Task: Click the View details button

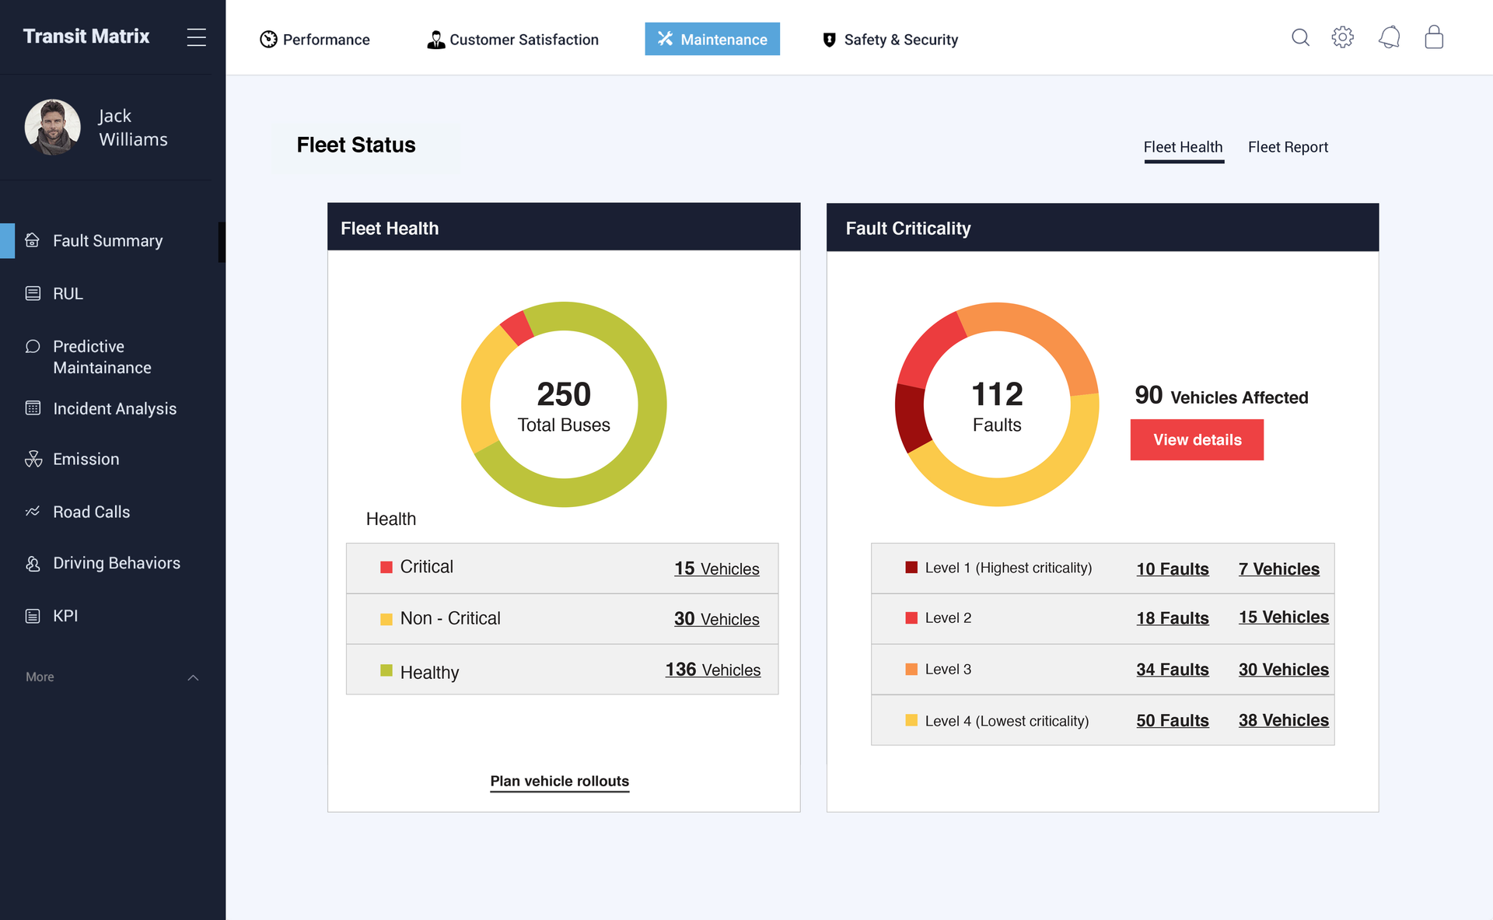Action: (1197, 439)
